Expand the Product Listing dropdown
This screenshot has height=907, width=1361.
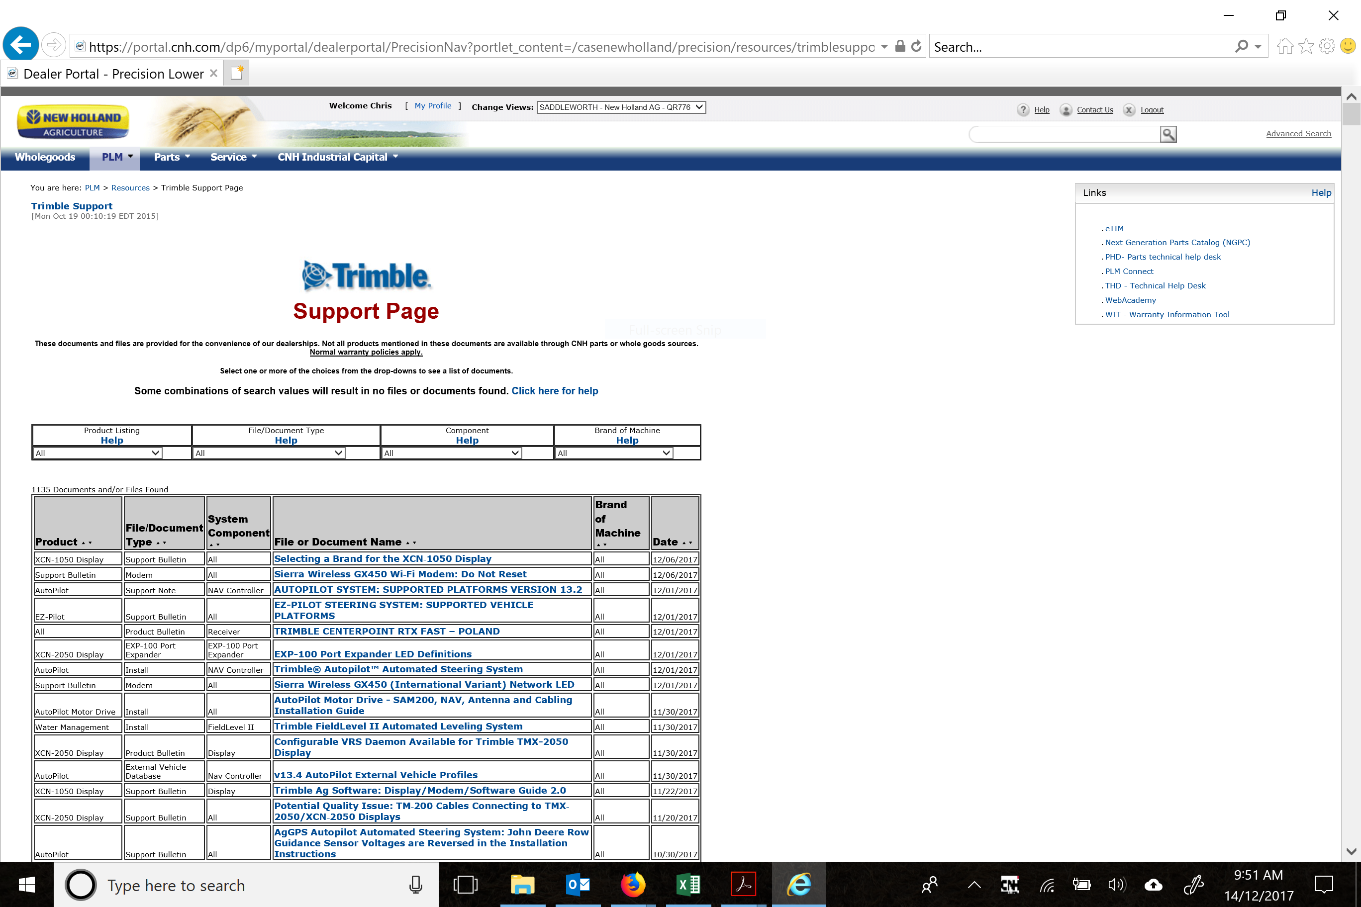(x=97, y=453)
